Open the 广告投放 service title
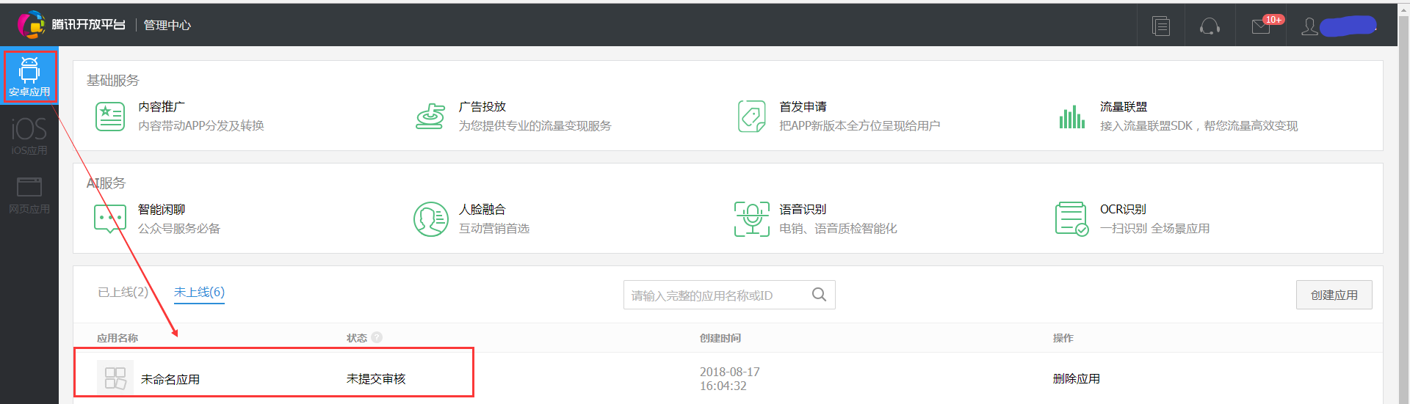The width and height of the screenshot is (1410, 404). tap(482, 107)
